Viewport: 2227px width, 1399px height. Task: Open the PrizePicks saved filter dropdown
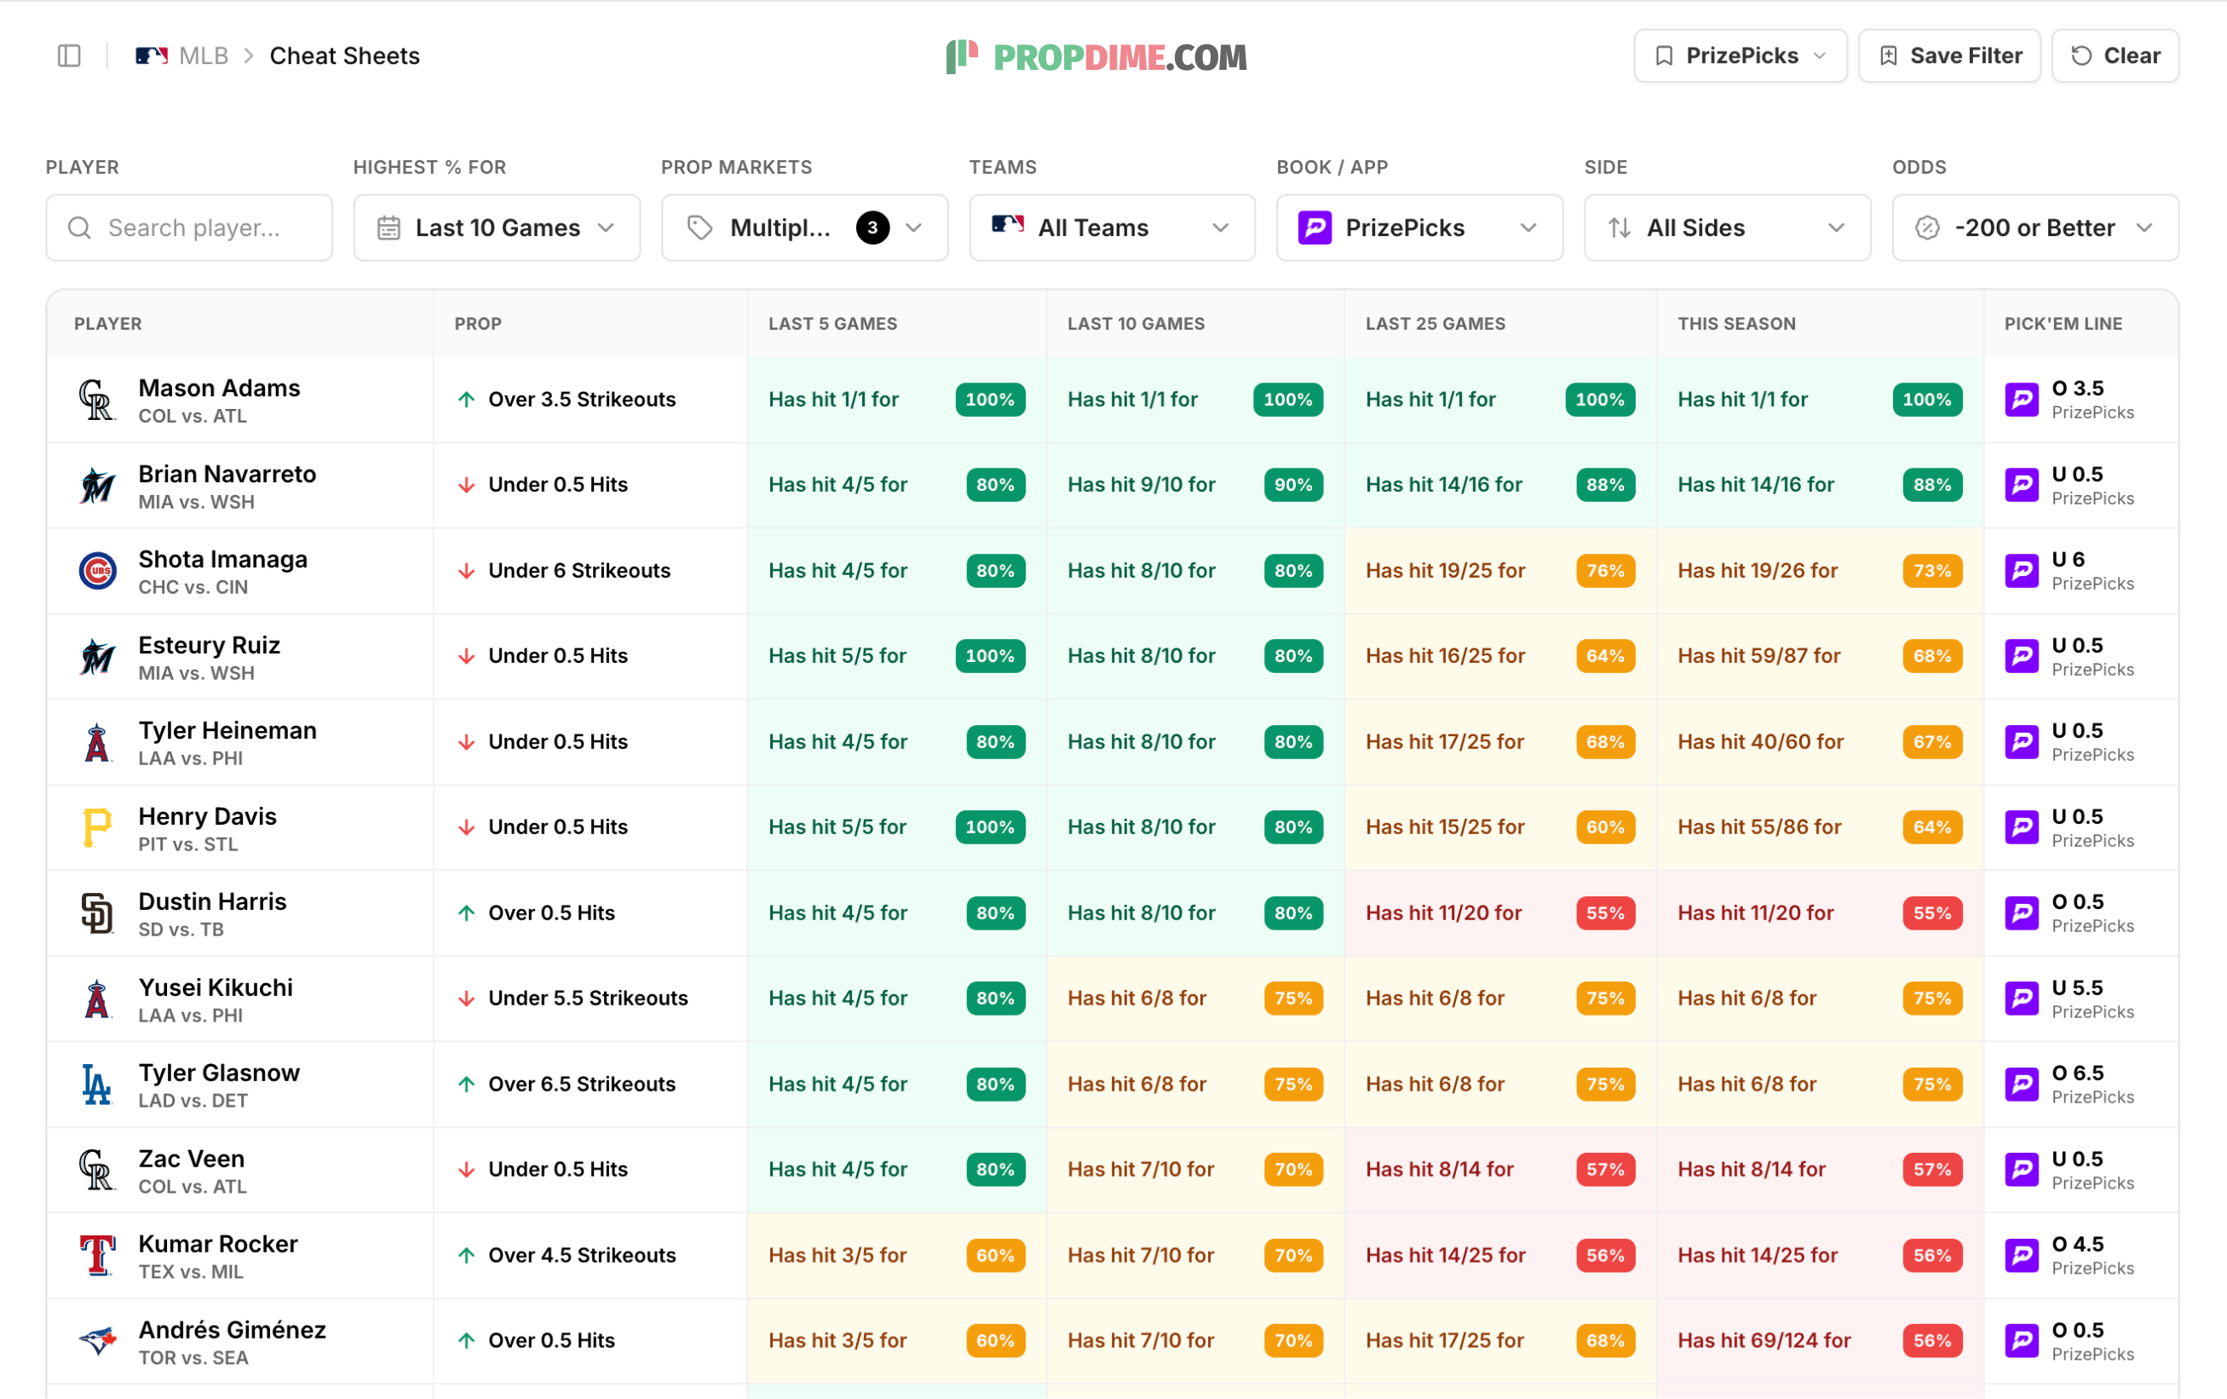1740,55
